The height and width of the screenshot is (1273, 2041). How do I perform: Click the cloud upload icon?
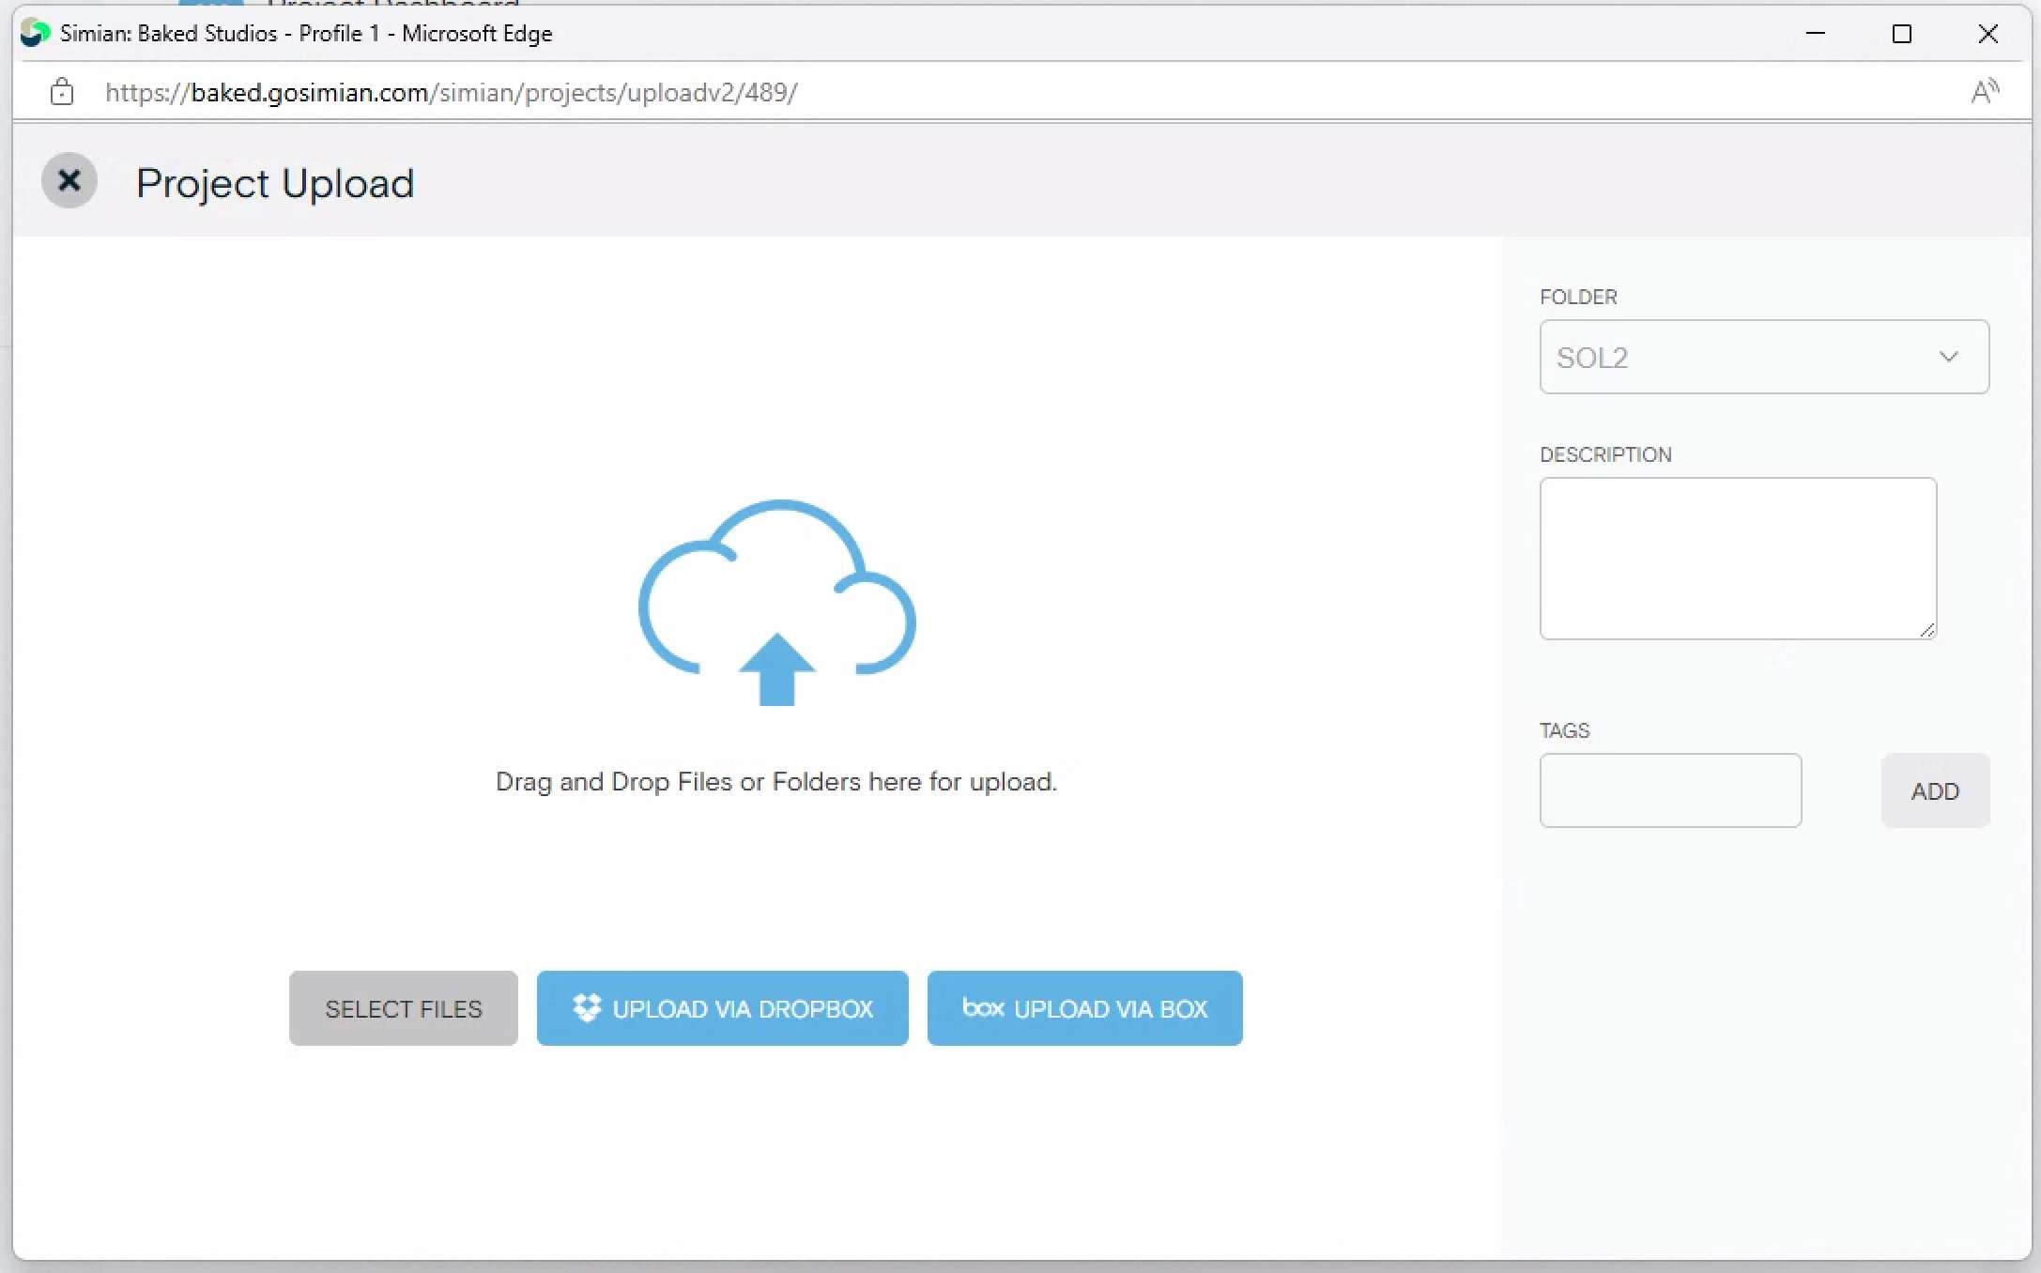tap(776, 602)
